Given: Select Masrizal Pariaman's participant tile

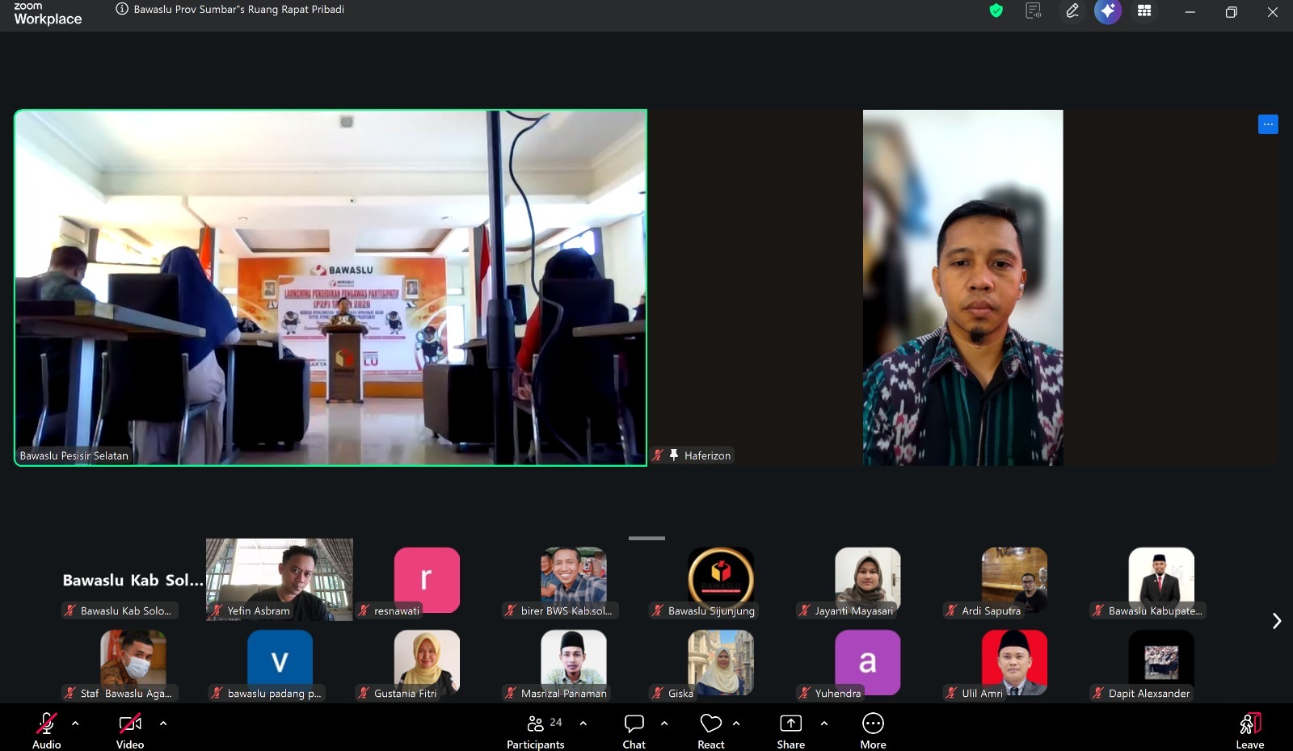Looking at the screenshot, I should click(x=574, y=662).
